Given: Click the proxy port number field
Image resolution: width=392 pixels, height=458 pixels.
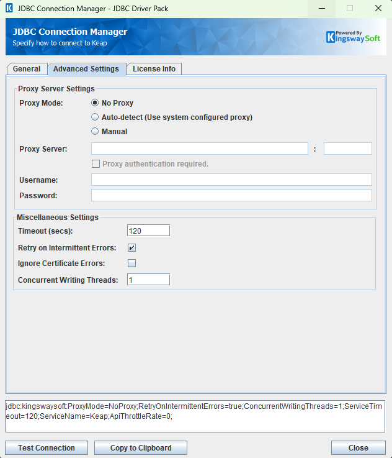Looking at the screenshot, I should (347, 149).
